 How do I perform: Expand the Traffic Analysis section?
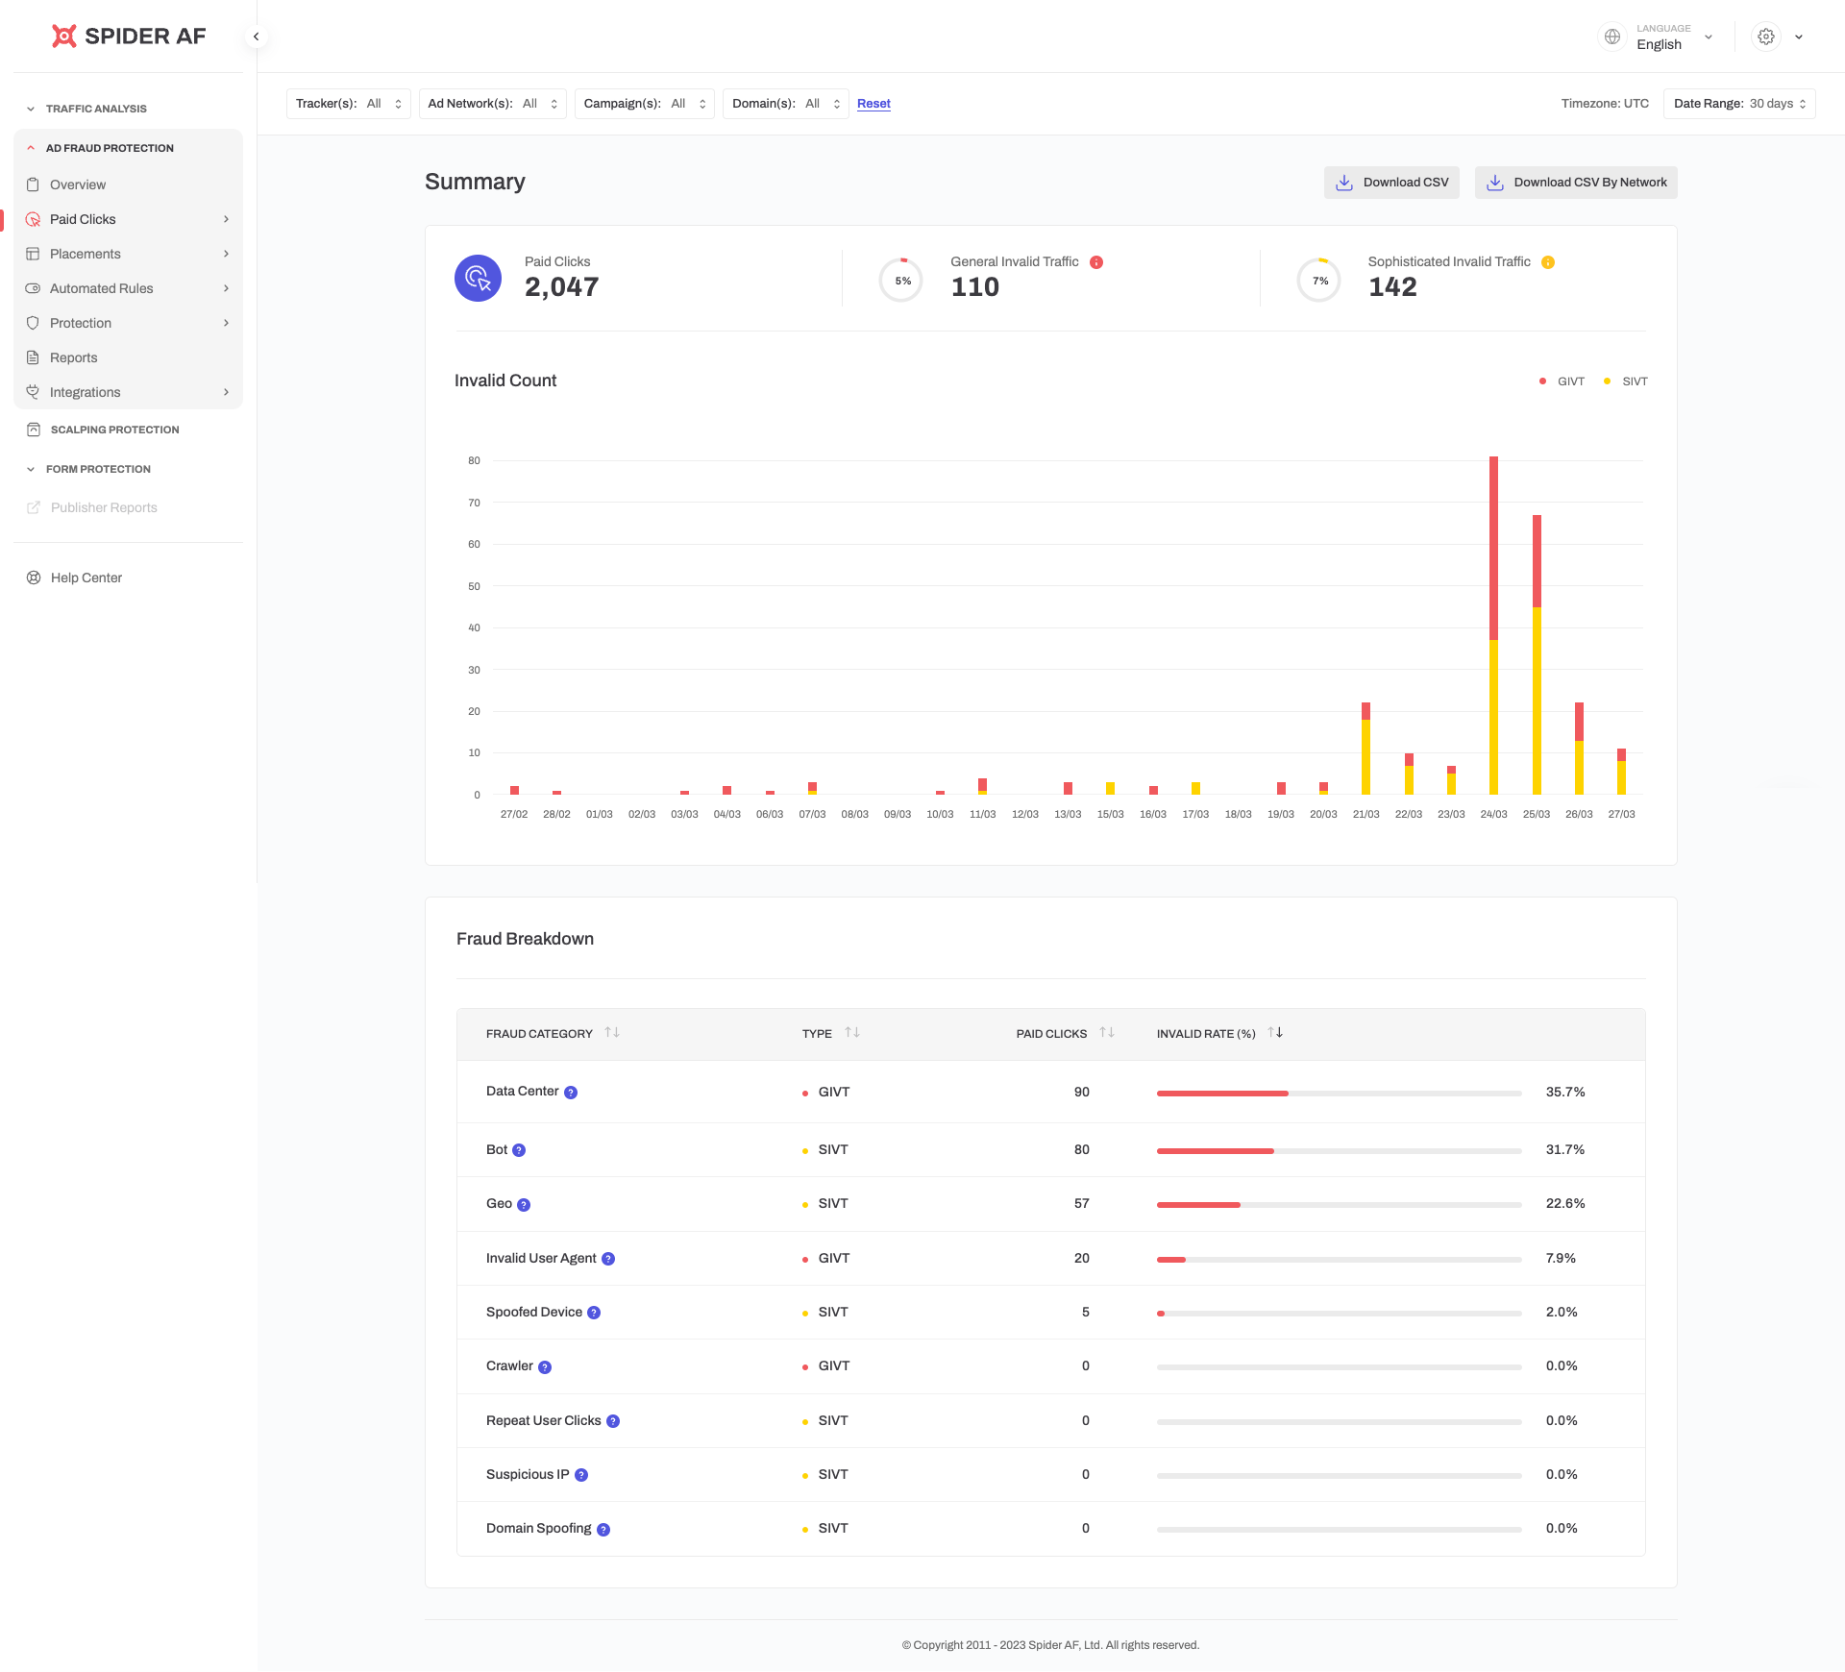click(95, 109)
